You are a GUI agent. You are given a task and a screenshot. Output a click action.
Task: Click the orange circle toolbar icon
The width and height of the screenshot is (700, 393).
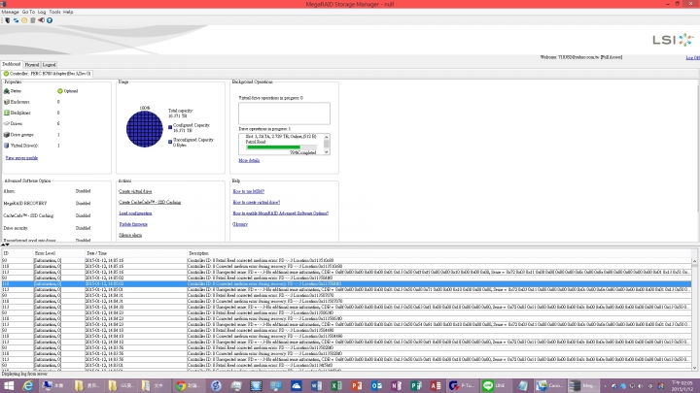click(24, 20)
